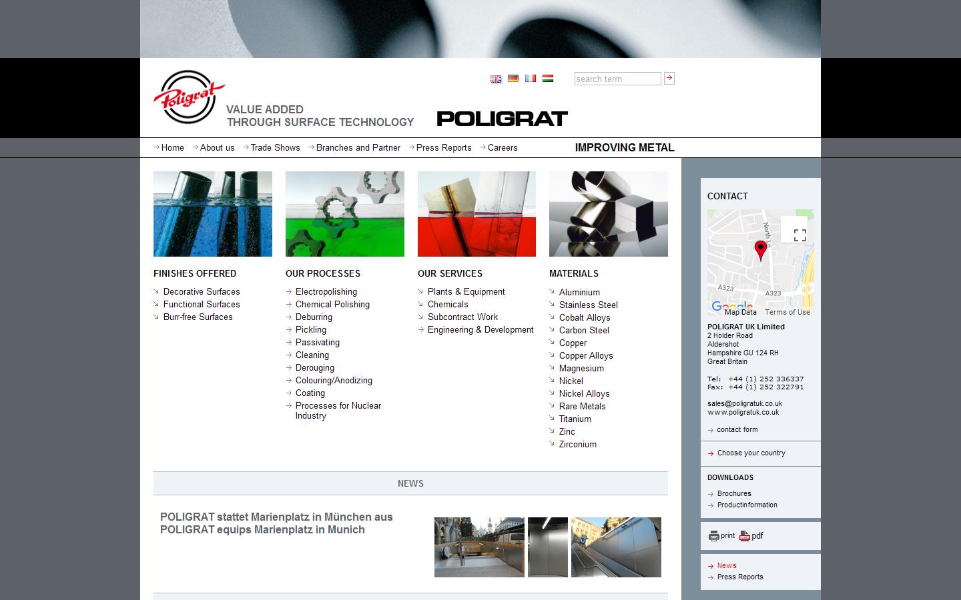Screen dimensions: 961x600
Task: Choose the French flag language icon
Action: pos(530,79)
